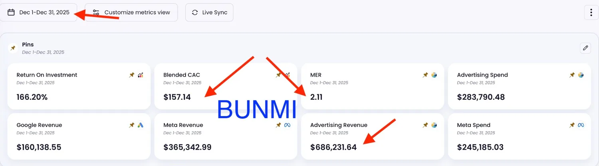Start Live Sync
The image size is (599, 166).
point(209,12)
